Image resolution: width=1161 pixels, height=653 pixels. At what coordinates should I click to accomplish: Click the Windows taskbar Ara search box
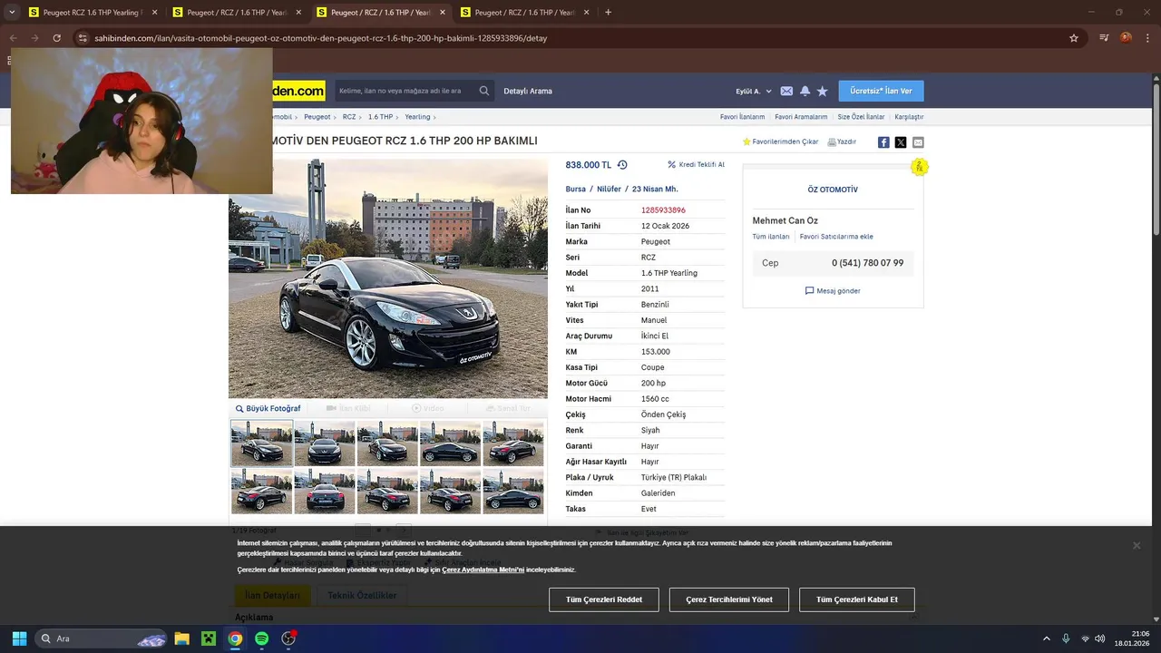[100, 638]
